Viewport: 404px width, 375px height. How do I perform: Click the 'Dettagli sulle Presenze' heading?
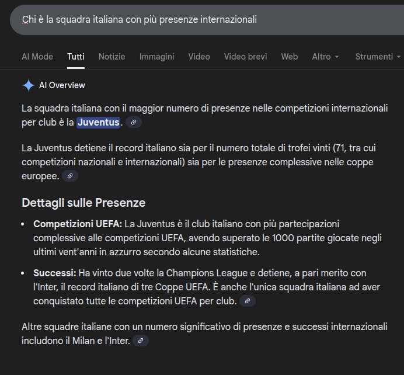pos(83,203)
